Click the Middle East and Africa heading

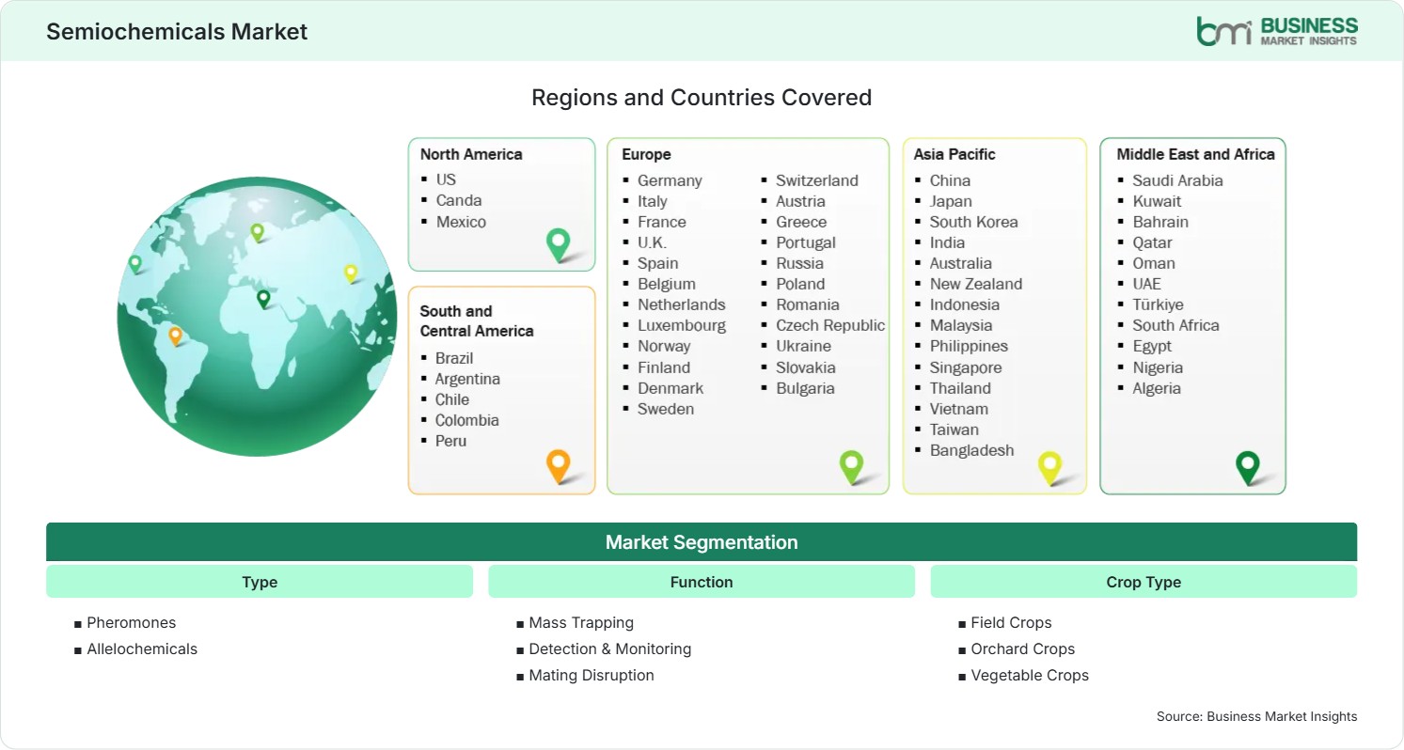[x=1196, y=154]
